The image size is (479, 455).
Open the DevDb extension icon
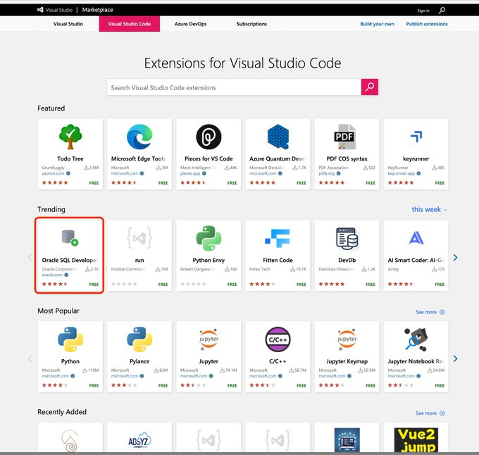click(x=347, y=238)
